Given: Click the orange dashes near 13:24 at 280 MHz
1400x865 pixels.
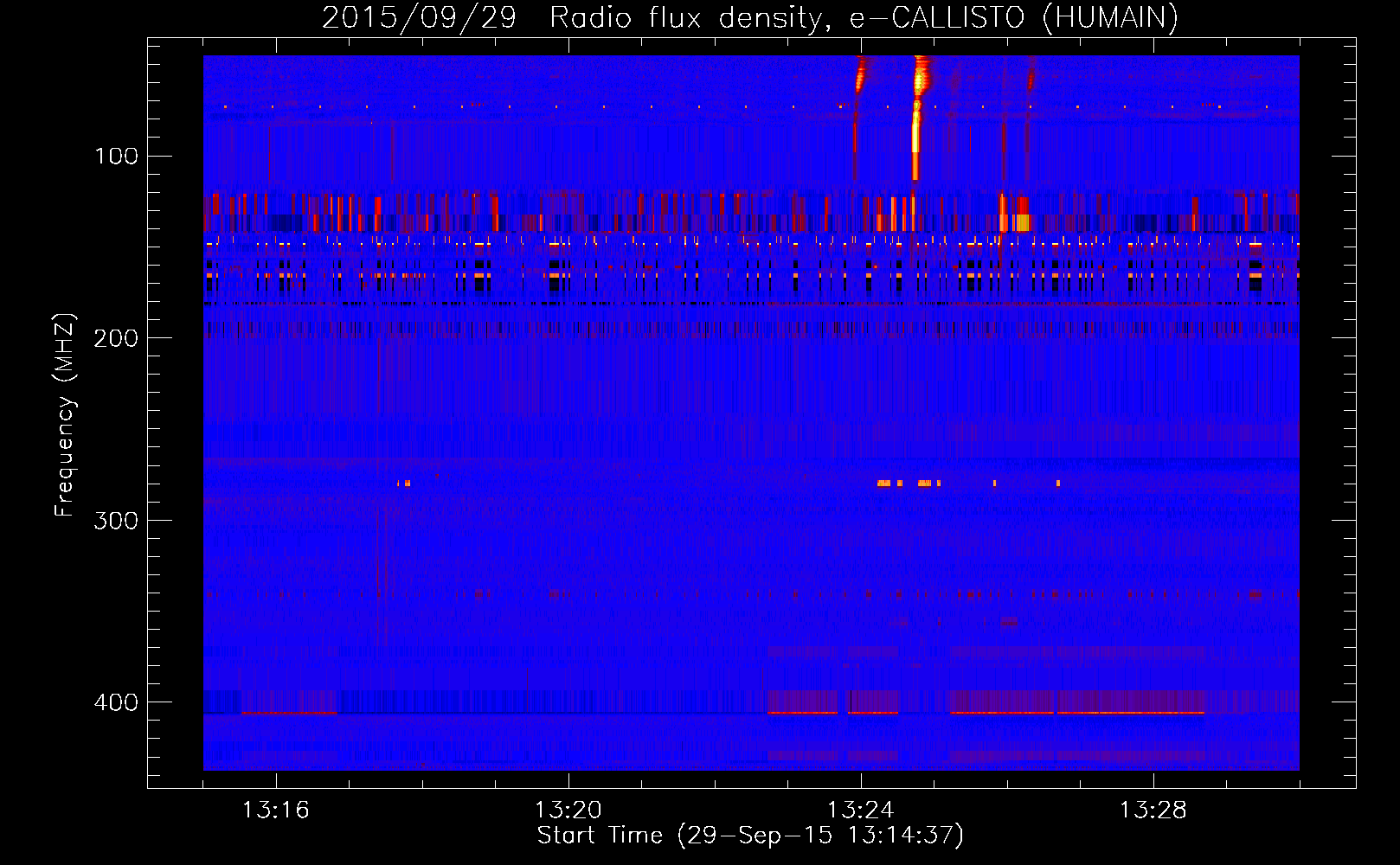Looking at the screenshot, I should pos(909,483).
